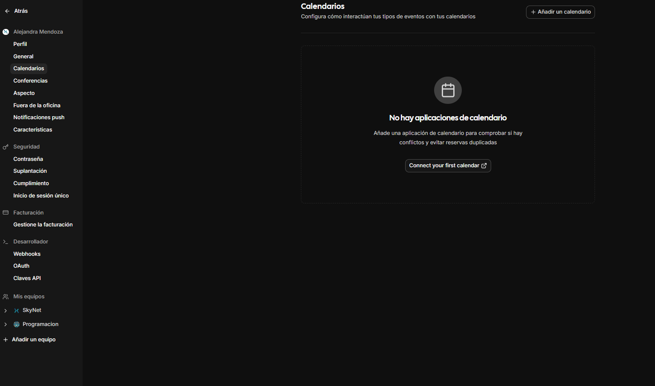655x386 pixels.
Task: Click the key icon beside Seguridad
Action: (x=6, y=147)
